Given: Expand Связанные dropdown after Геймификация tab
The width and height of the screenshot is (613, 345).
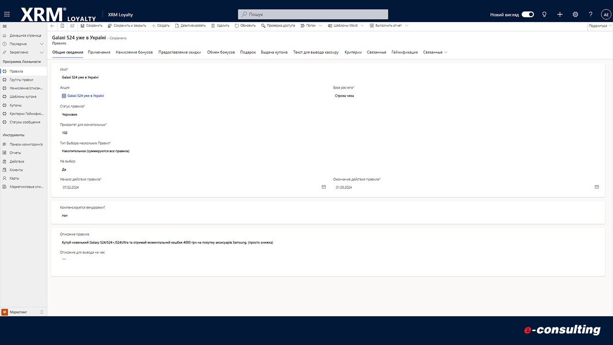Looking at the screenshot, I should 435,52.
